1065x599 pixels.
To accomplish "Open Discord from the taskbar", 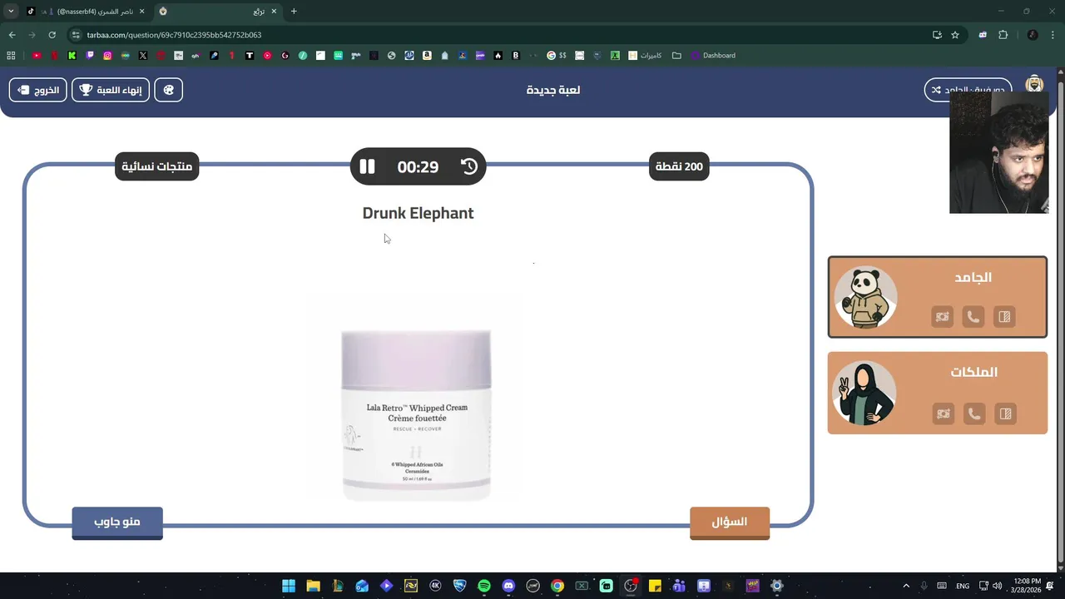I will (x=508, y=586).
